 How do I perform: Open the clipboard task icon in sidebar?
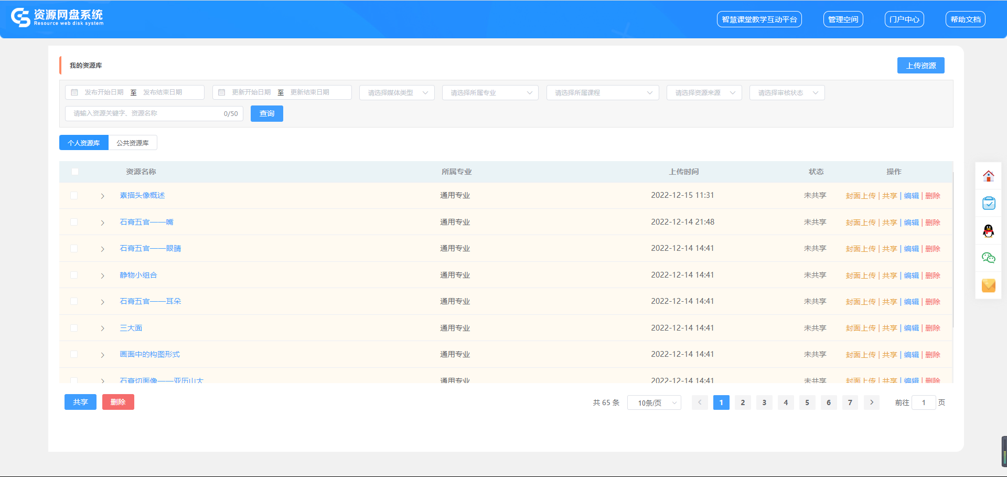[988, 204]
